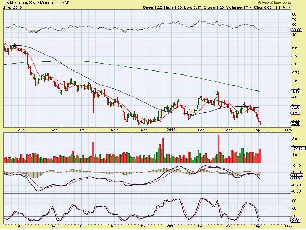
Task: Click the volume tag 1743218
Action: [x=298, y=149]
